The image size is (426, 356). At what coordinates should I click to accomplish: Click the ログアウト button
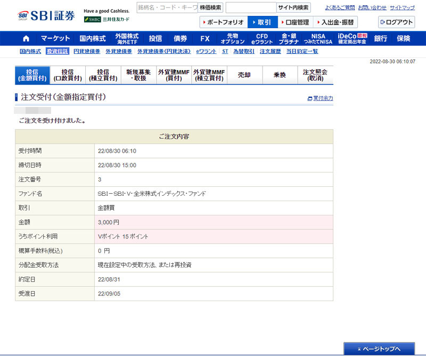pos(396,22)
